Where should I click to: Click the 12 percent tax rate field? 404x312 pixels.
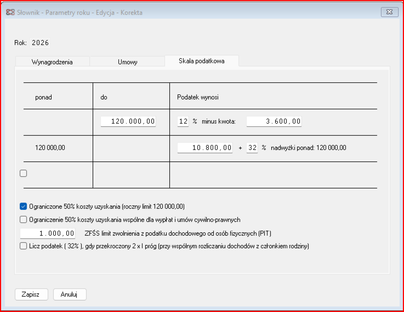click(x=183, y=121)
